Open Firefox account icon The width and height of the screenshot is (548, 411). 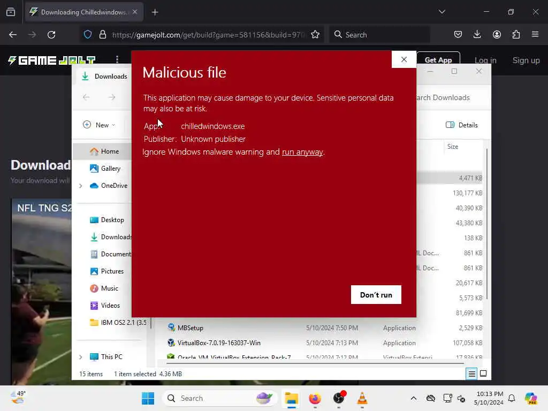click(497, 35)
